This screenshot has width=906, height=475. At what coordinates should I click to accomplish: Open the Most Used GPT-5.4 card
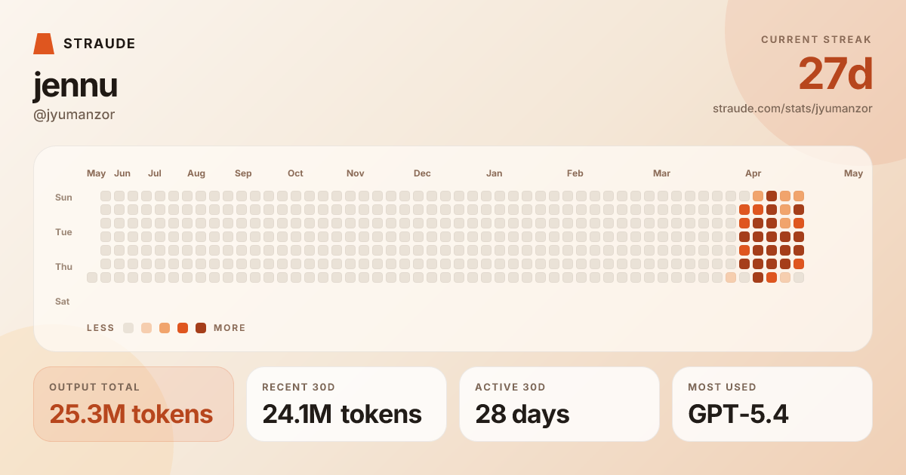pos(772,404)
